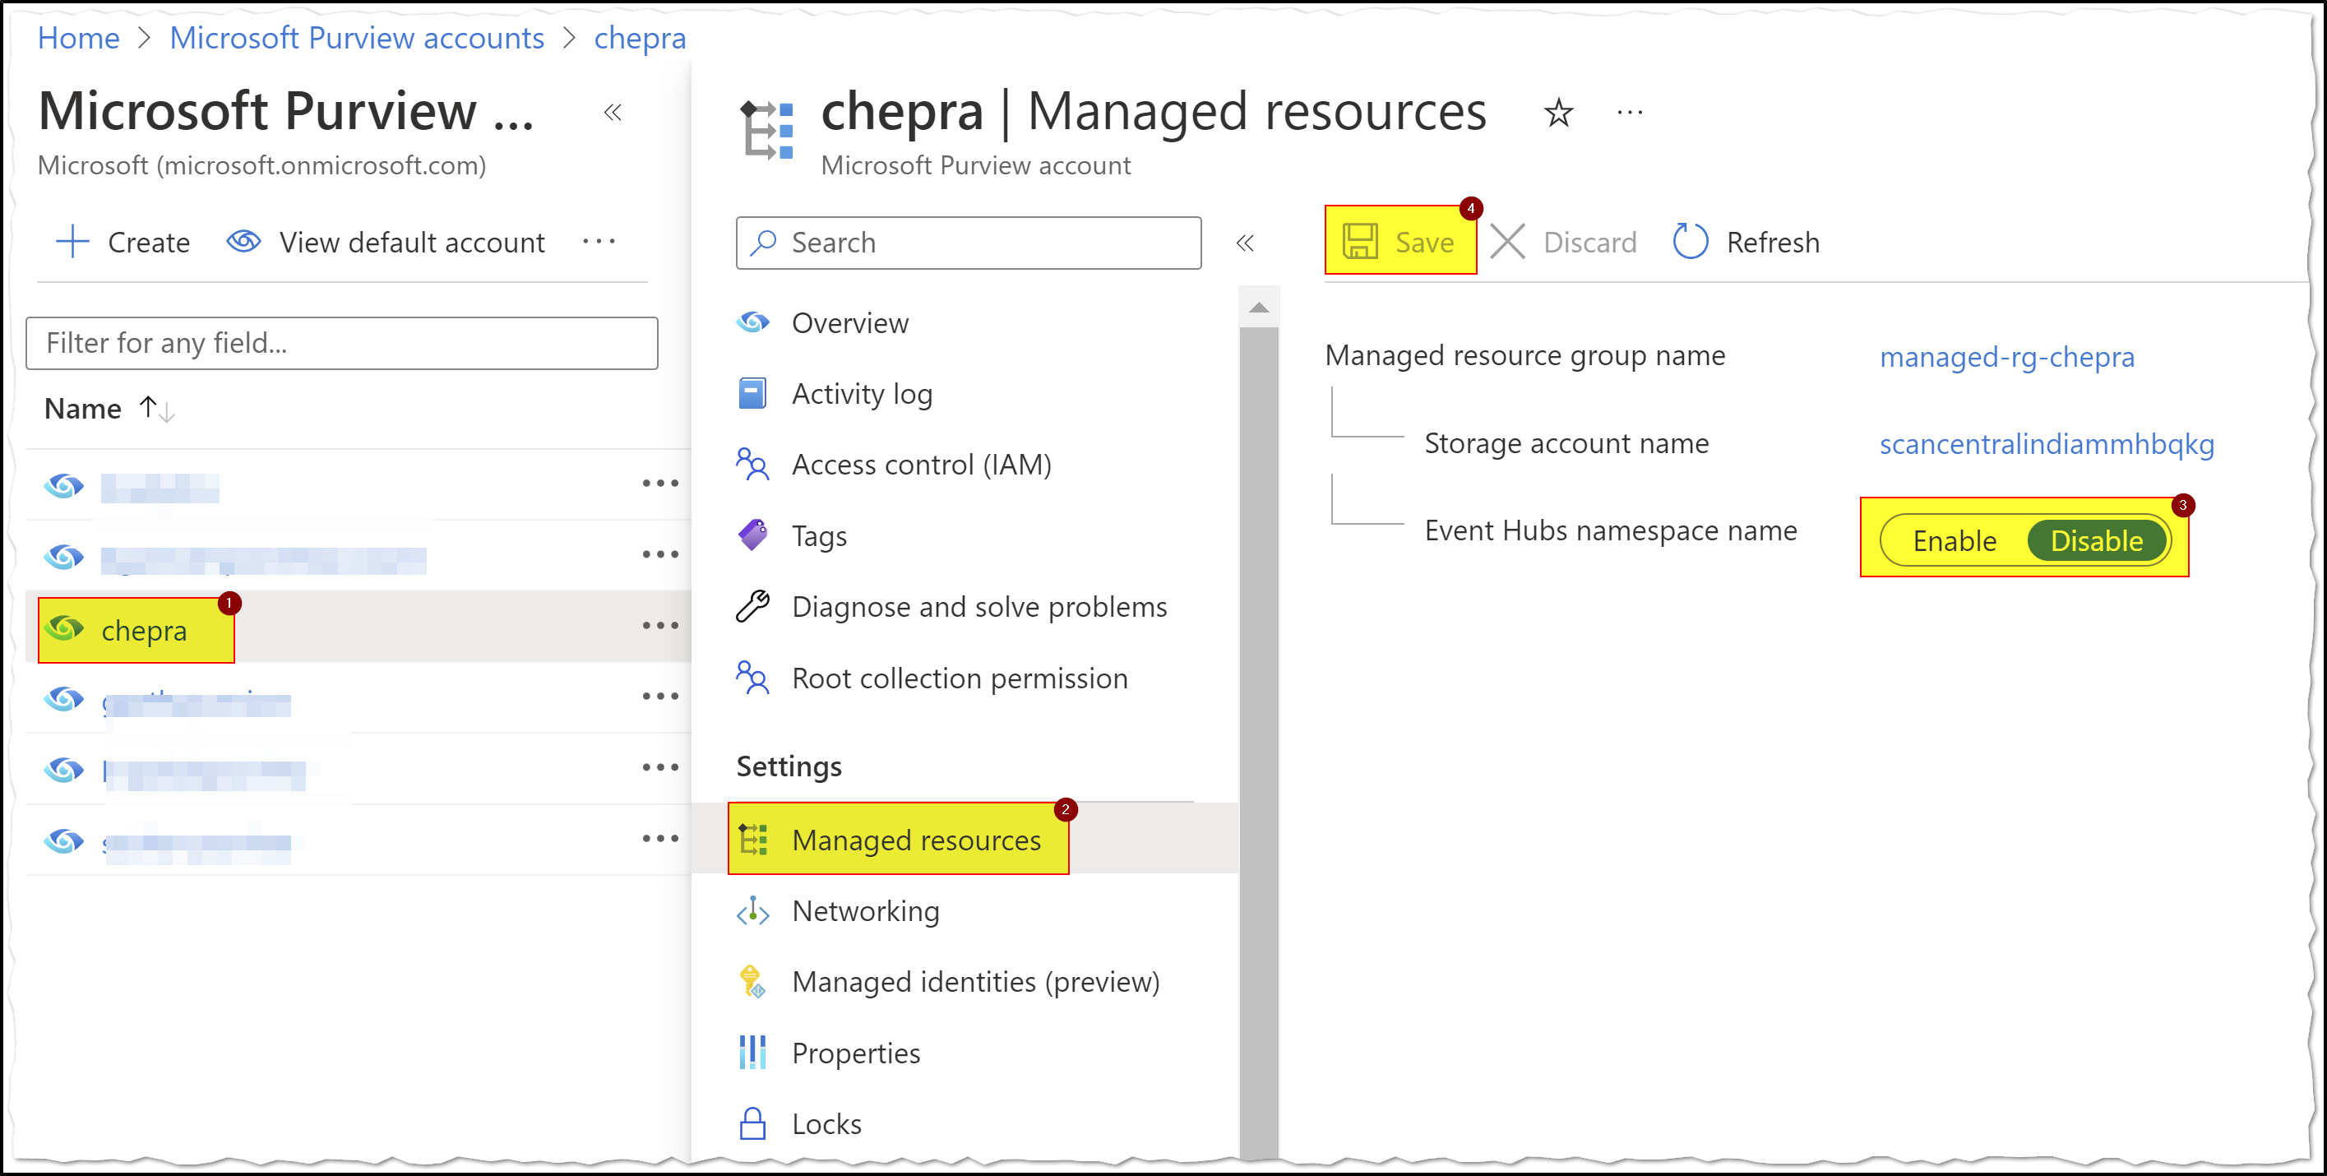
Task: Click the Networking icon
Action: point(752,911)
